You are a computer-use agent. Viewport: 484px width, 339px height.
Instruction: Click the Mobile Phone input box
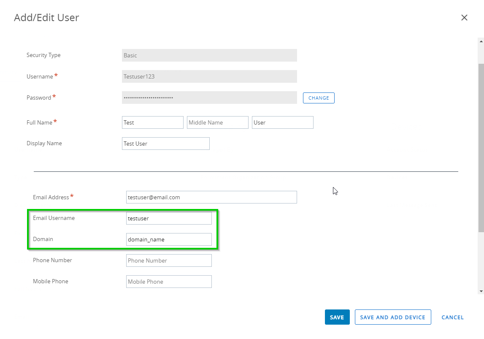click(x=169, y=282)
